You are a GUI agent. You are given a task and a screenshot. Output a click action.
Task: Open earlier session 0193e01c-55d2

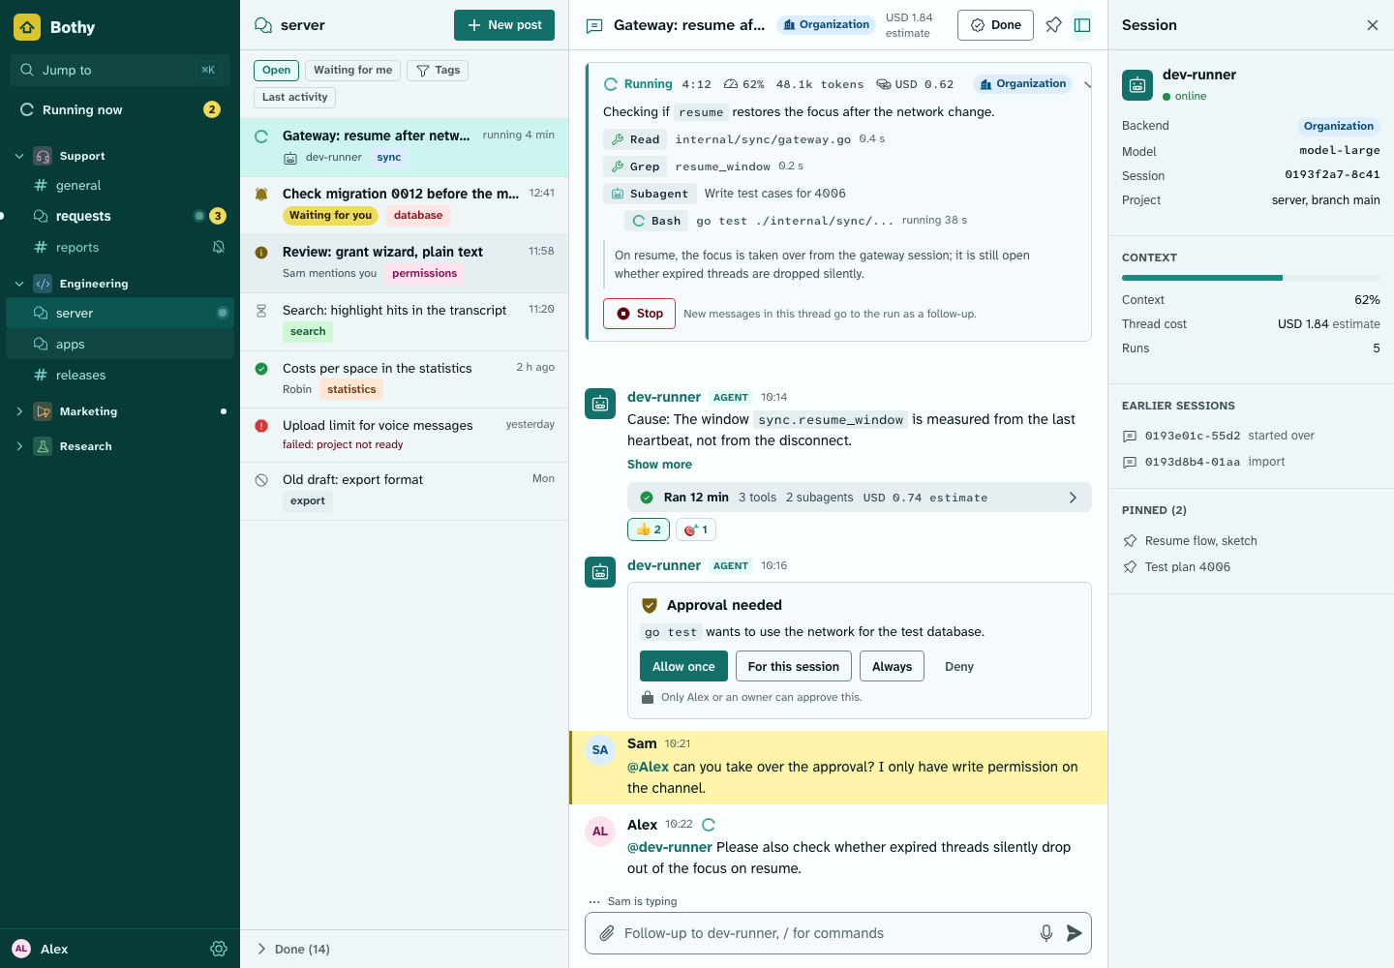1218,436
